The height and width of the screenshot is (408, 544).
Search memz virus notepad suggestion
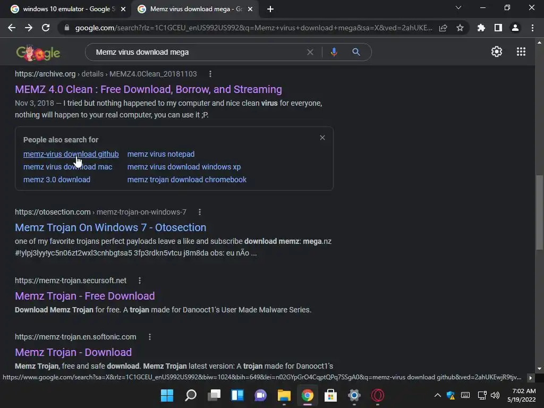click(x=160, y=154)
